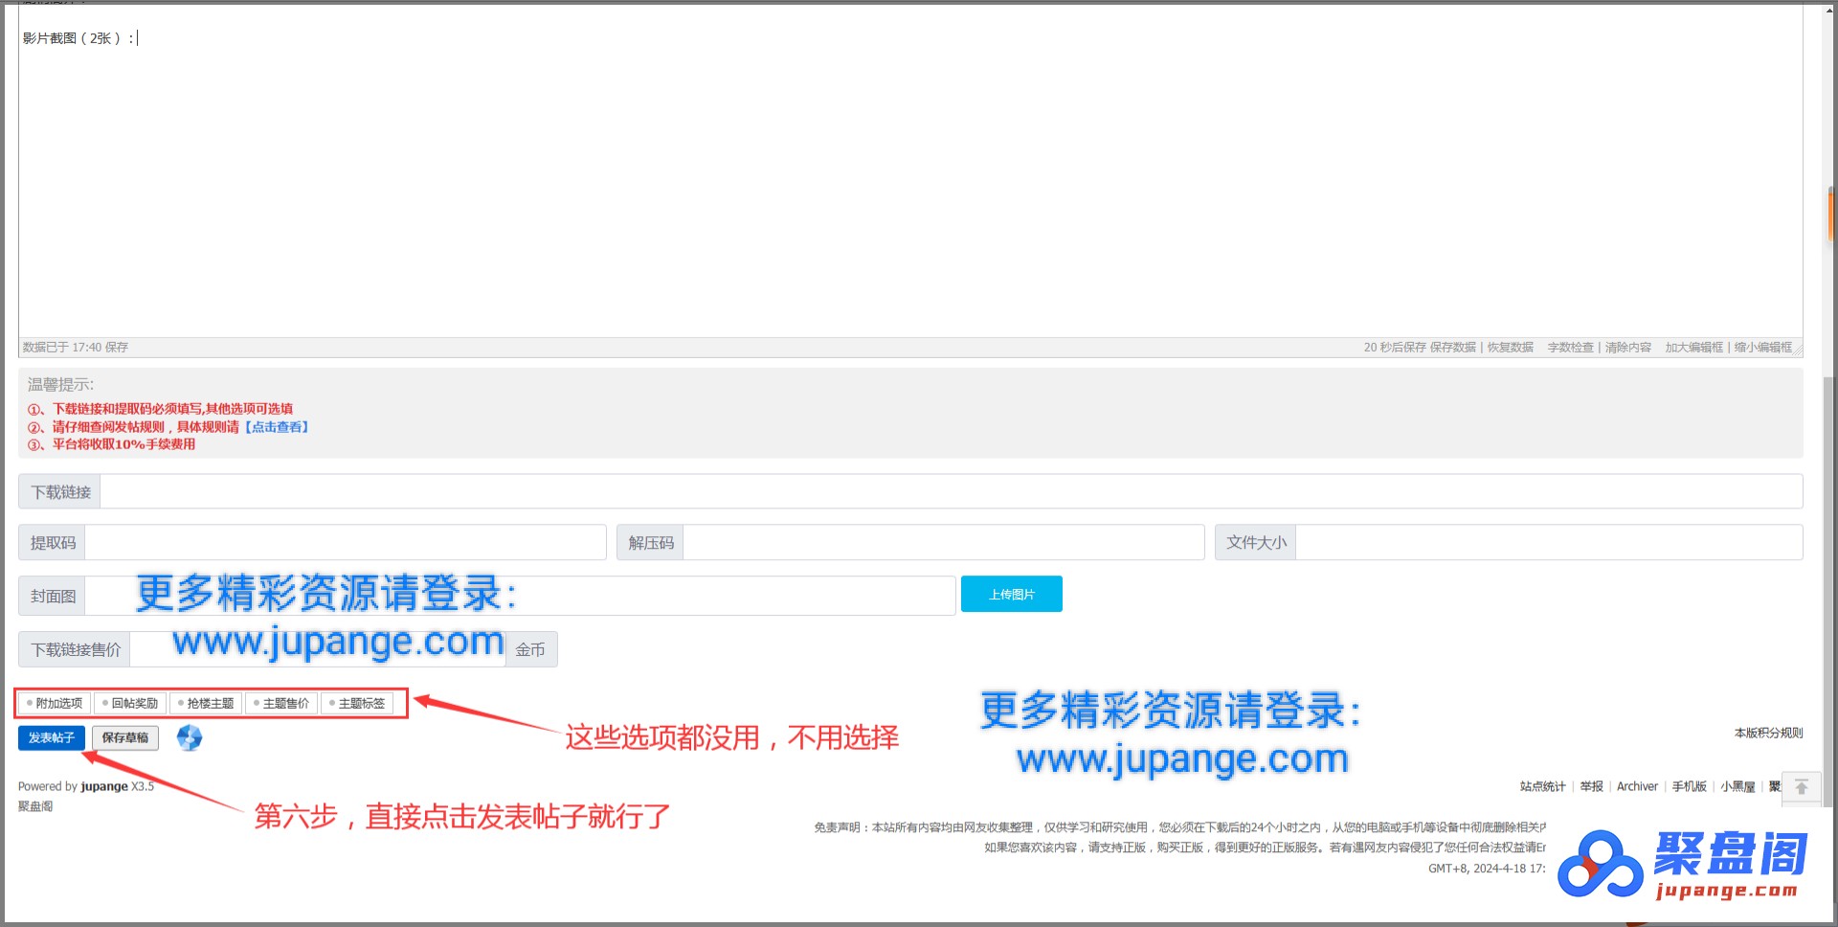This screenshot has width=1838, height=927.
Task: Click the 聚盘阁 footer site name
Action: [x=35, y=806]
